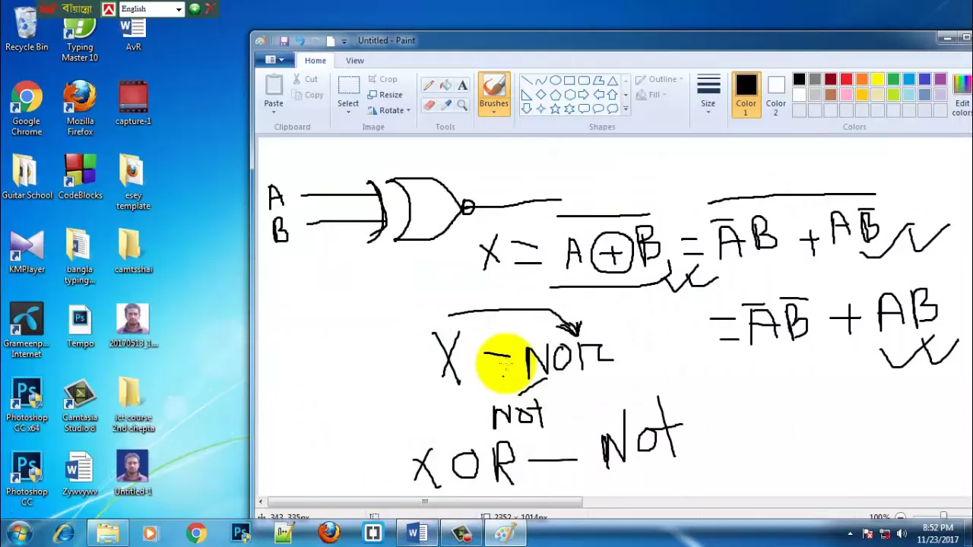
Task: Select the Pencil tool
Action: [x=429, y=86]
